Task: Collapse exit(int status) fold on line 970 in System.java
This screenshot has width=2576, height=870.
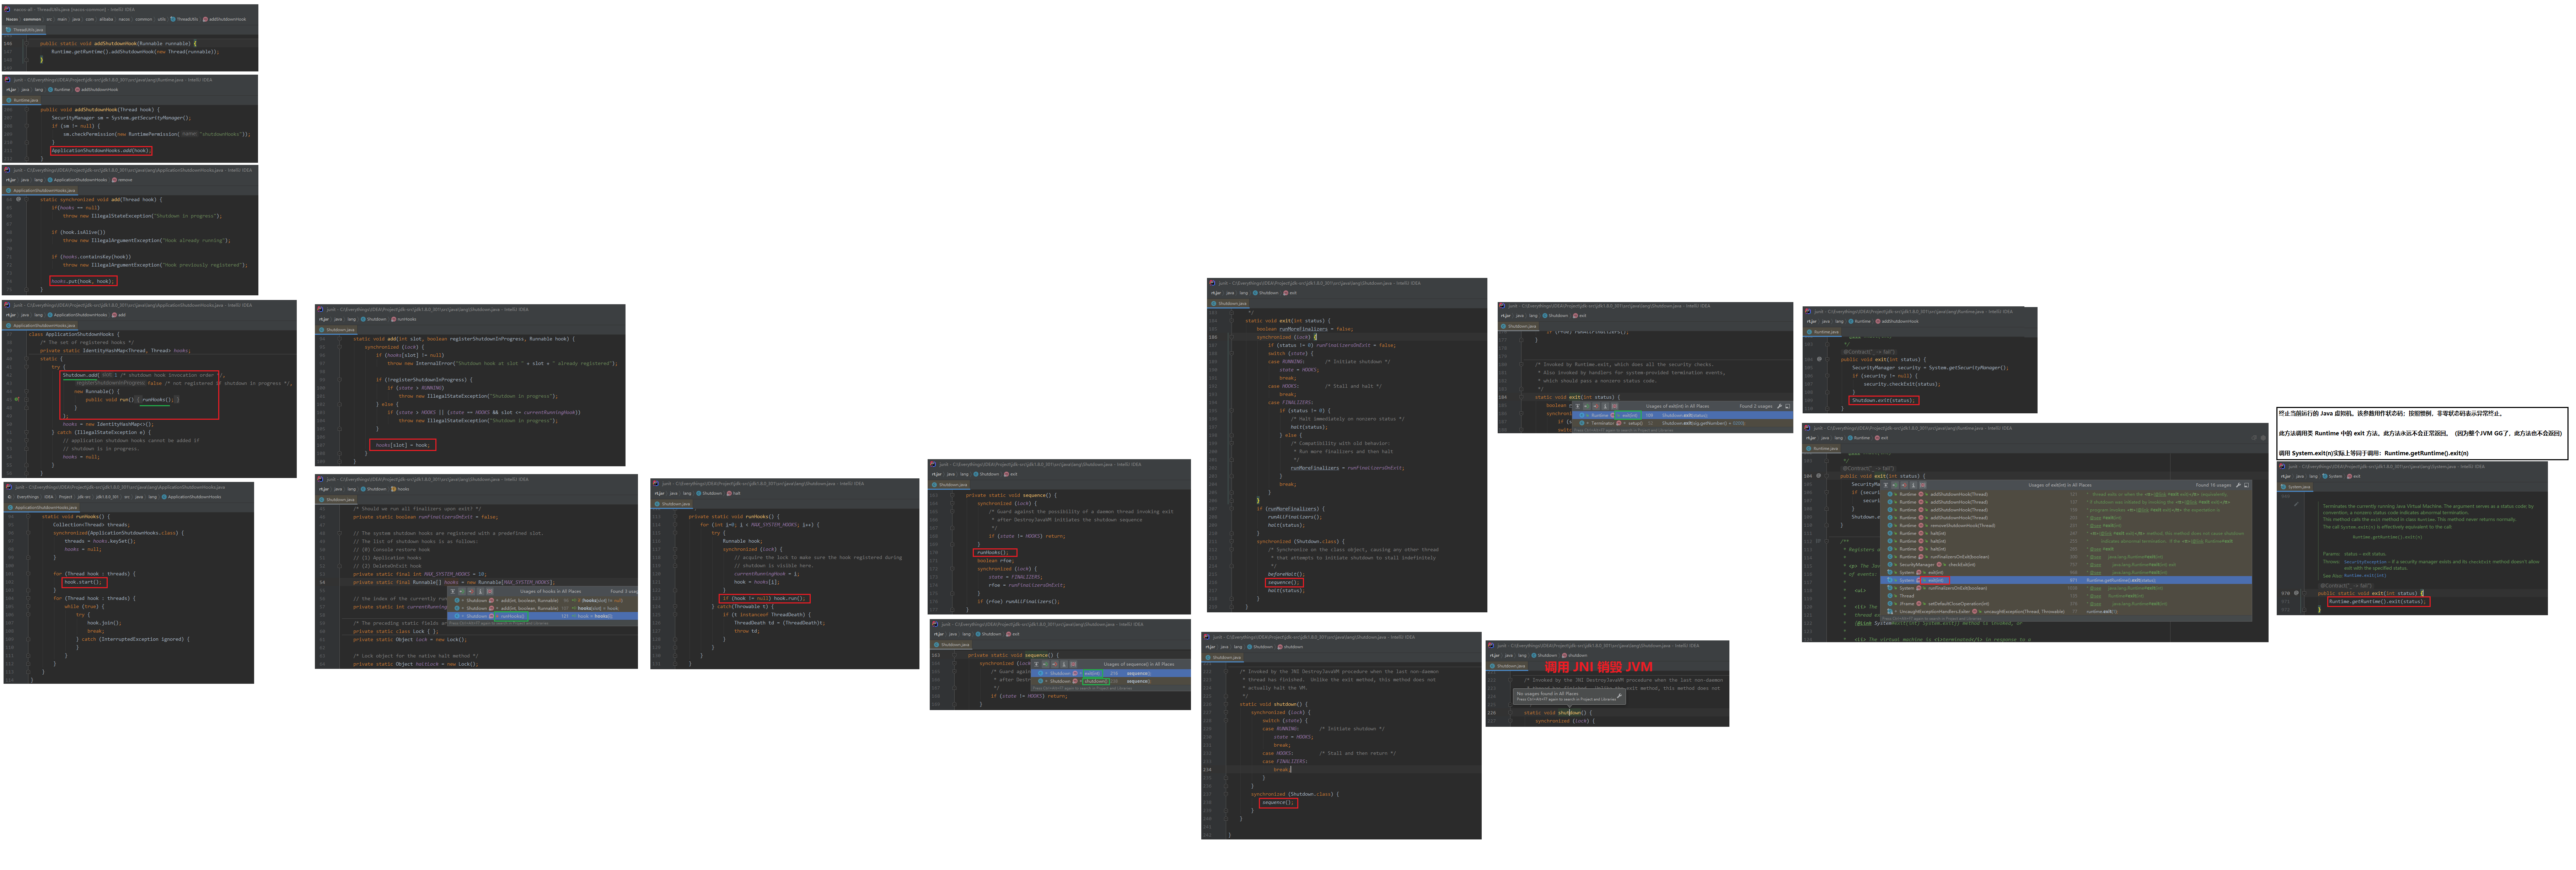Action: point(2305,593)
